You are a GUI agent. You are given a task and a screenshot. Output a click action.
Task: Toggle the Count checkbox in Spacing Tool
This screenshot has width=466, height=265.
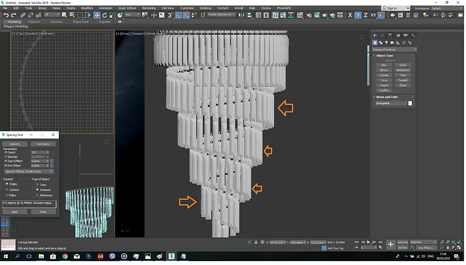(x=6, y=152)
